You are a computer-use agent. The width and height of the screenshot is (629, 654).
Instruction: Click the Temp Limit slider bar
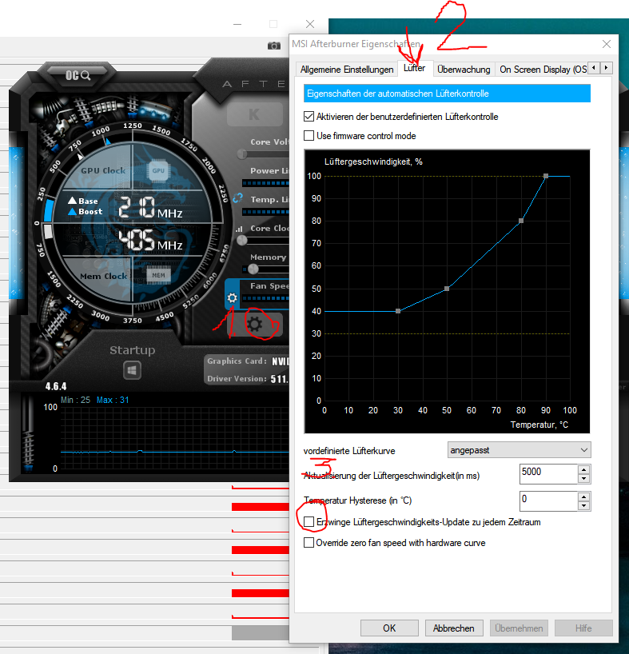pyautogui.click(x=265, y=212)
